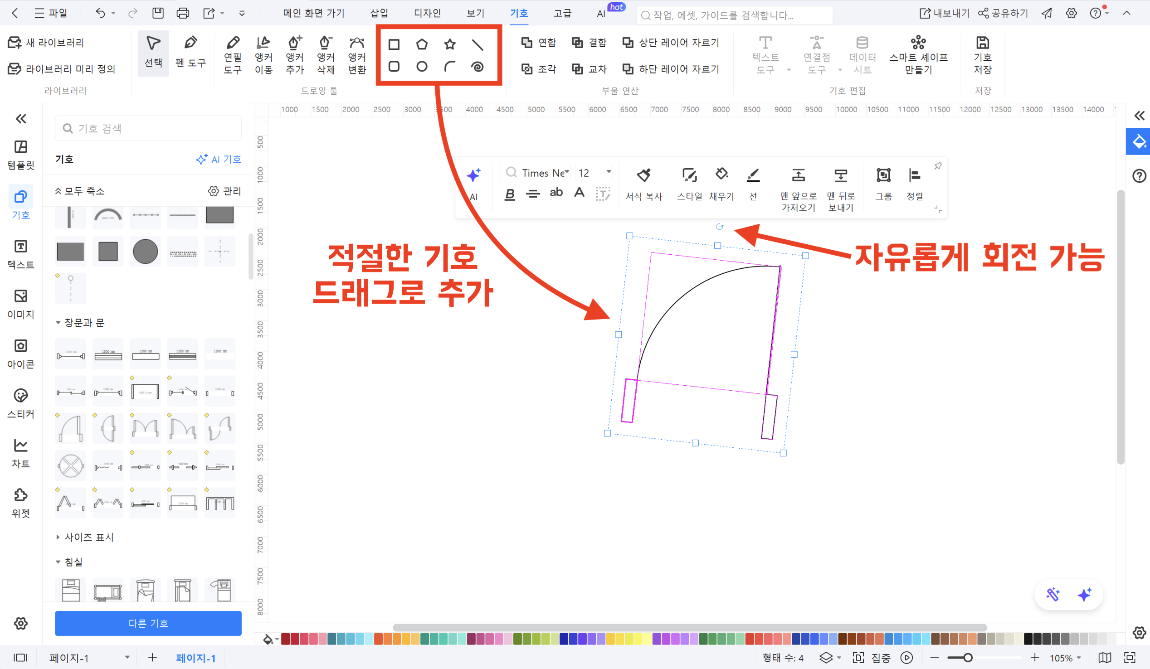Open 스마트 셰이프 만들기 tool
The image size is (1150, 669).
[918, 54]
